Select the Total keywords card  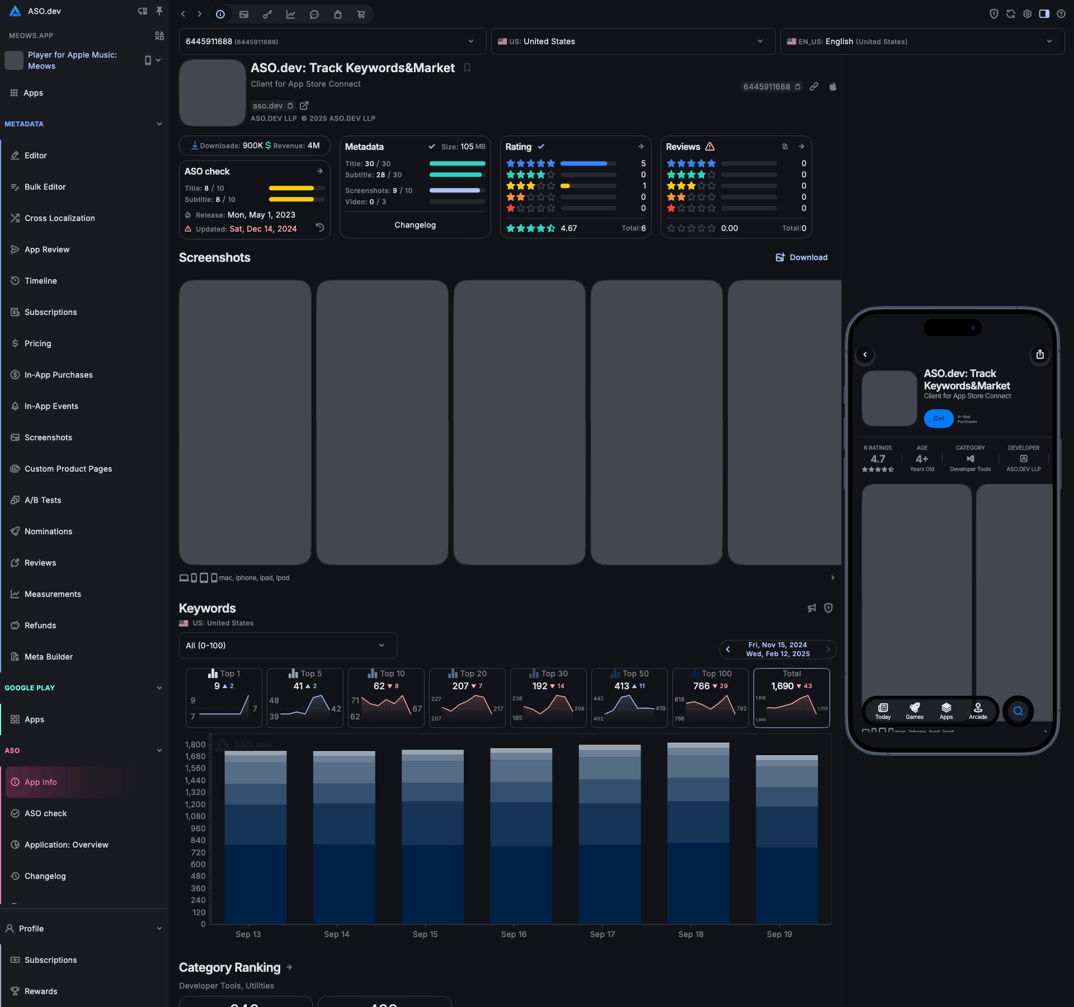click(792, 698)
